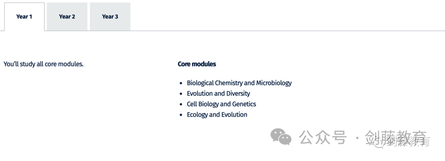This screenshot has width=445, height=161.
Task: Click the dot separator in the watermark
Action: [x=357, y=138]
